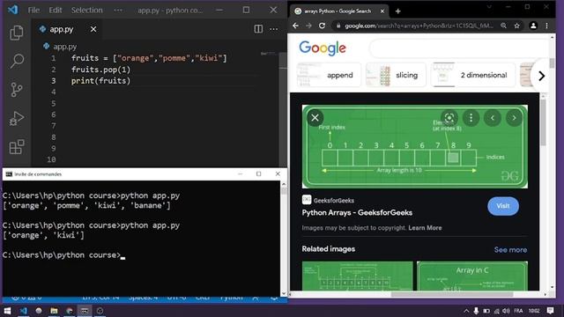Click GeeksforGeeks source name
The image size is (564, 317).
(x=333, y=200)
